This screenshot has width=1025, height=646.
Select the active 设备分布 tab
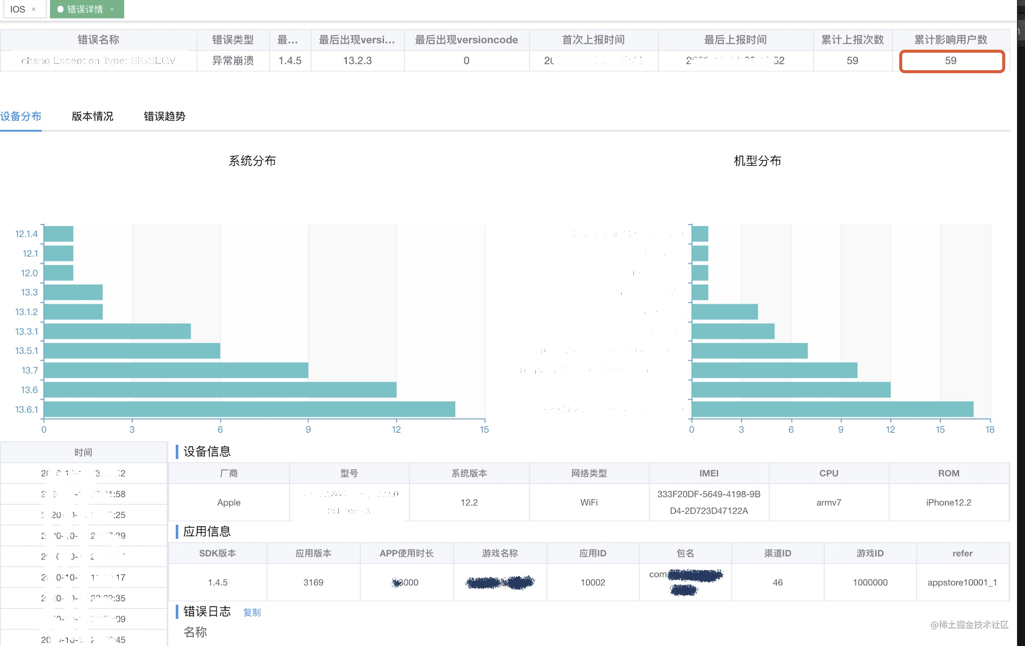click(21, 116)
